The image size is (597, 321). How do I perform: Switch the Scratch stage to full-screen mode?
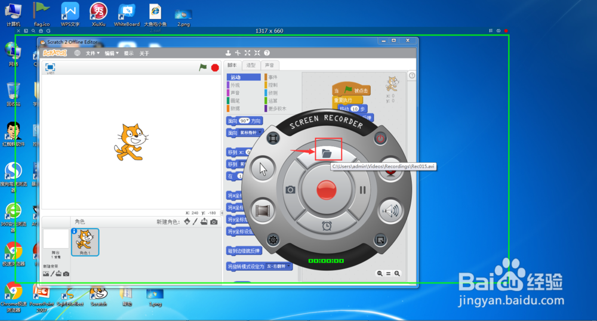point(50,67)
